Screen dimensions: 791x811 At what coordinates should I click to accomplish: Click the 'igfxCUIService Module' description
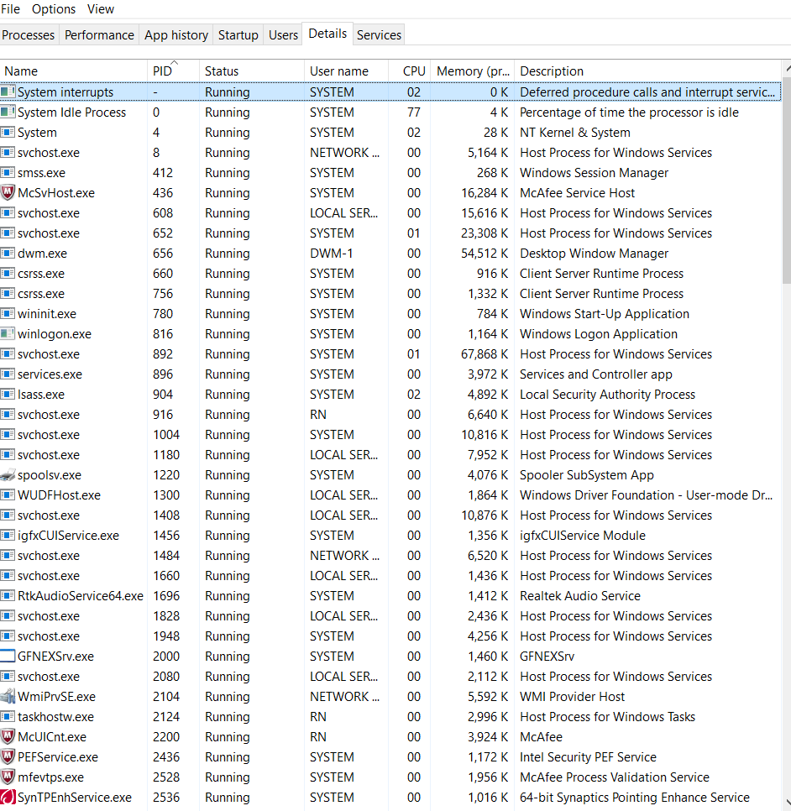[x=583, y=536]
